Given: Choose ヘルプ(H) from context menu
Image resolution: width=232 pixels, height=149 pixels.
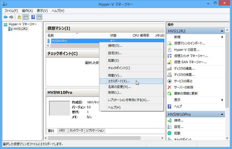Looking at the screenshot, I should pos(132,107).
